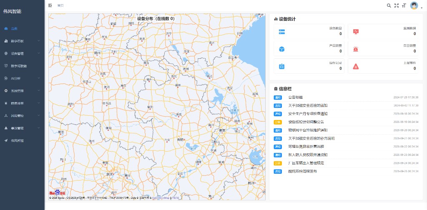Open the notice 能耗双控周报发布
427x210 pixels.
[x=303, y=171]
